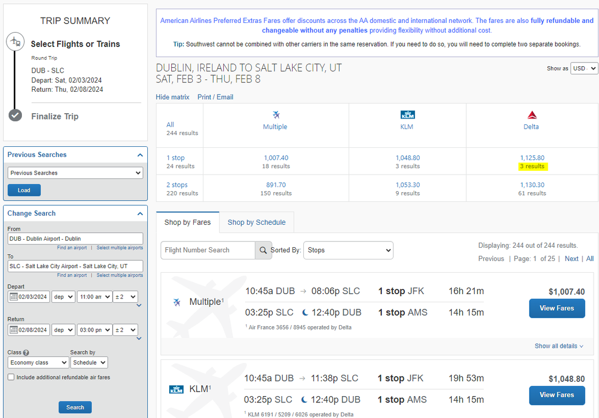Image resolution: width=599 pixels, height=418 pixels.
Task: Select Delta 1 stop fare 1,125.80
Action: 532,158
